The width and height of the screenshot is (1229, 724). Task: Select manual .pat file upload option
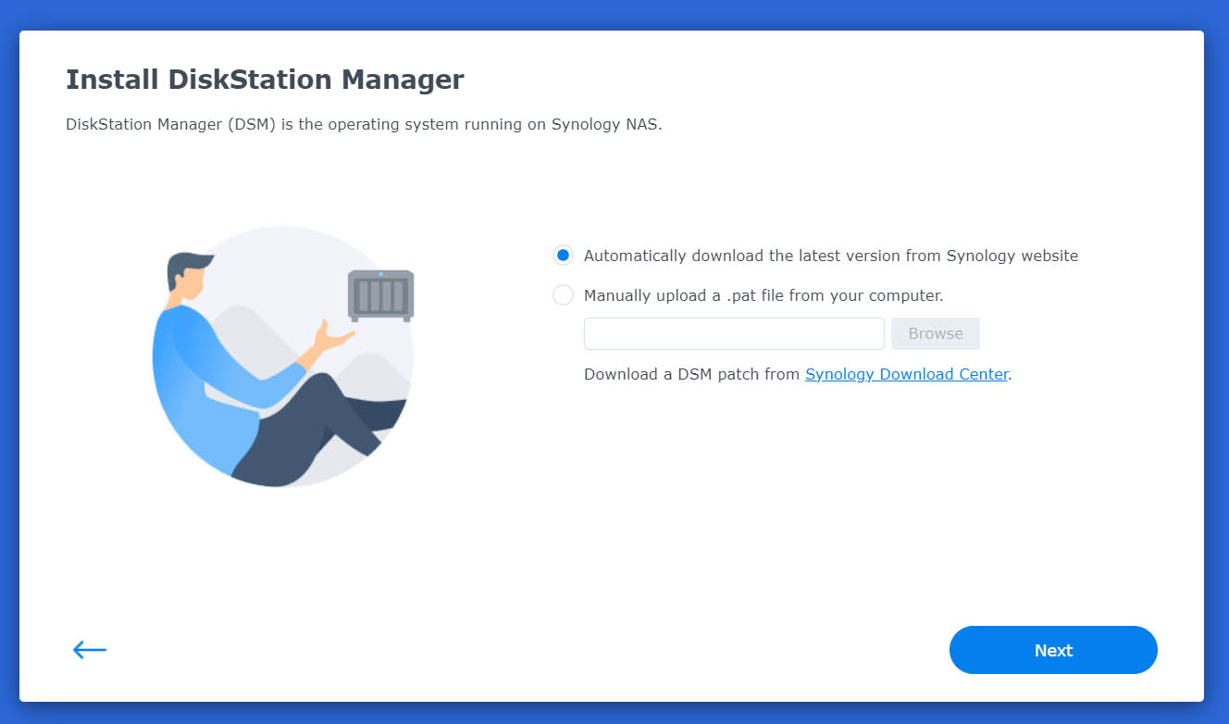pyautogui.click(x=563, y=295)
